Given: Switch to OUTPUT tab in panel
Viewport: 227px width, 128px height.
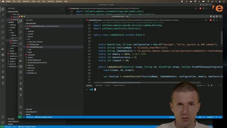Looking at the screenshot, I should point(108,85).
